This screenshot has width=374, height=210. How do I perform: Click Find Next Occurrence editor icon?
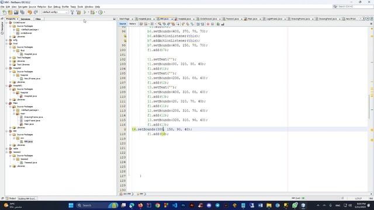pyautogui.click(x=169, y=24)
